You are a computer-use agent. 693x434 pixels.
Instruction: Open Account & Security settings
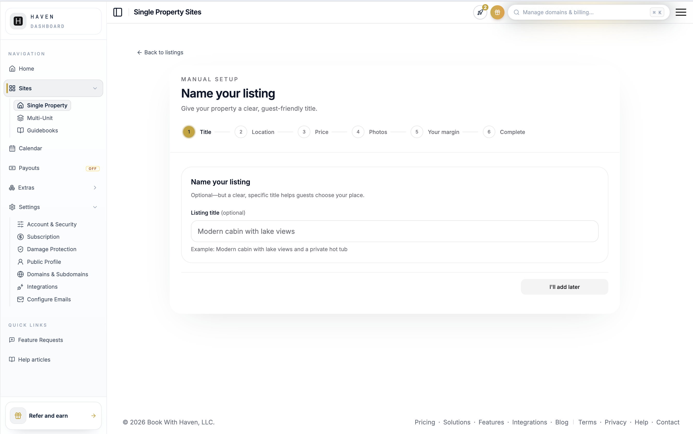click(47, 224)
